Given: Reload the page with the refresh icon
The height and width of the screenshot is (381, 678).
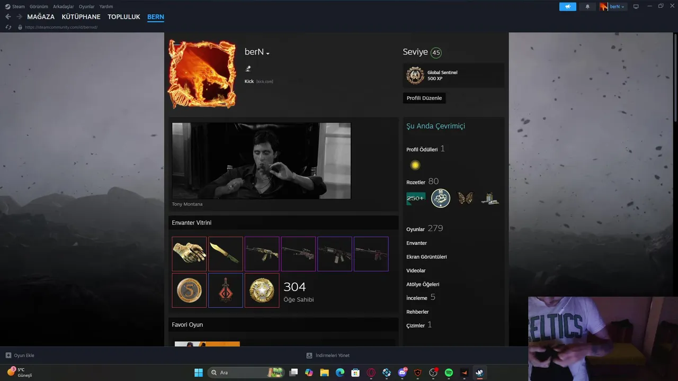Looking at the screenshot, I should pos(8,27).
